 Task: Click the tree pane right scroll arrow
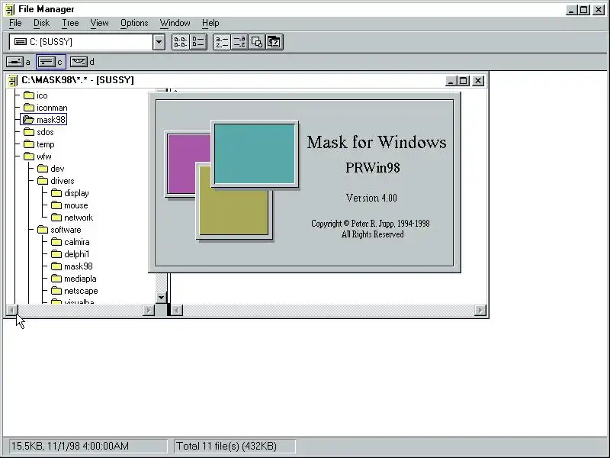[x=149, y=311]
